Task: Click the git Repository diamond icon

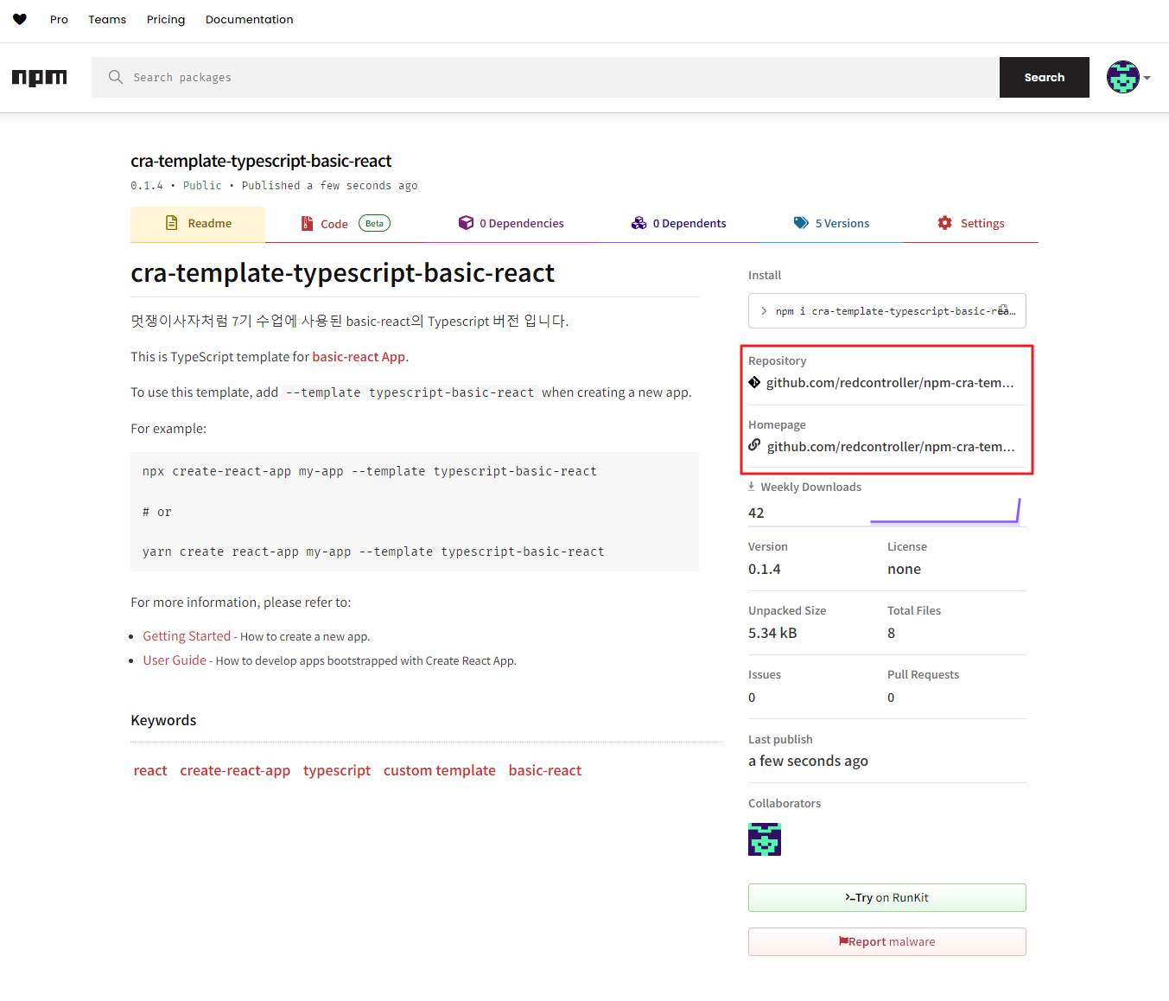Action: 754,382
